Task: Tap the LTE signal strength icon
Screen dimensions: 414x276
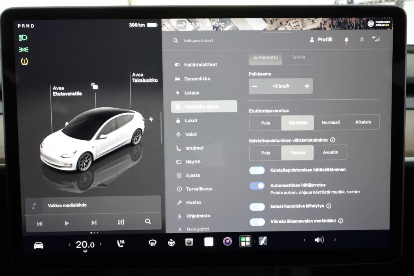Action: coord(376,39)
